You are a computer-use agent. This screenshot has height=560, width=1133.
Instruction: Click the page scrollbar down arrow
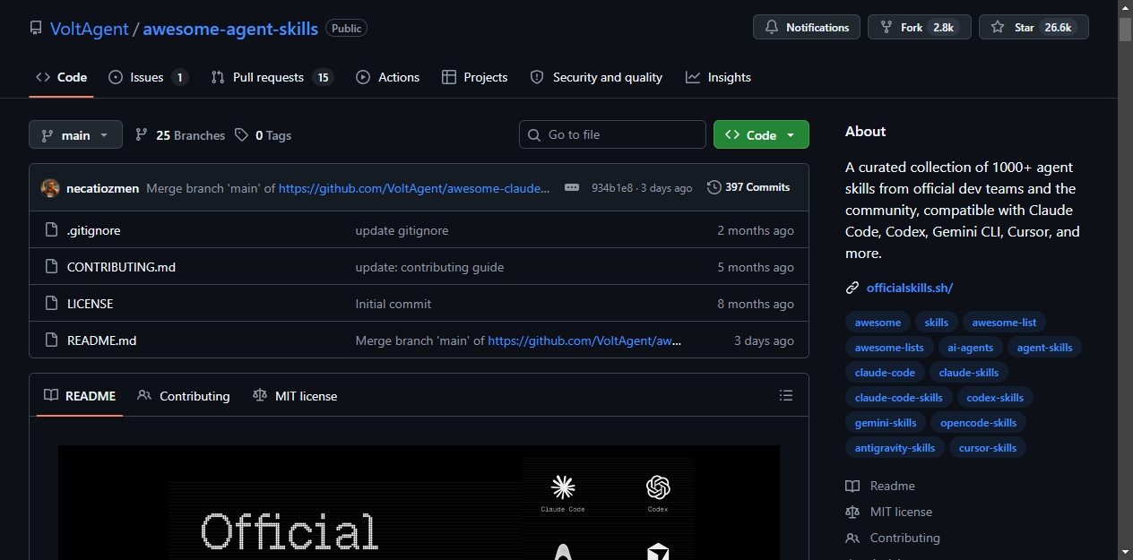1125,551
